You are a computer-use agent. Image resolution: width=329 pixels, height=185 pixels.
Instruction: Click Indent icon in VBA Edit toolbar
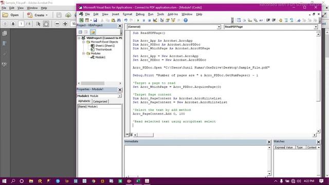268,21
